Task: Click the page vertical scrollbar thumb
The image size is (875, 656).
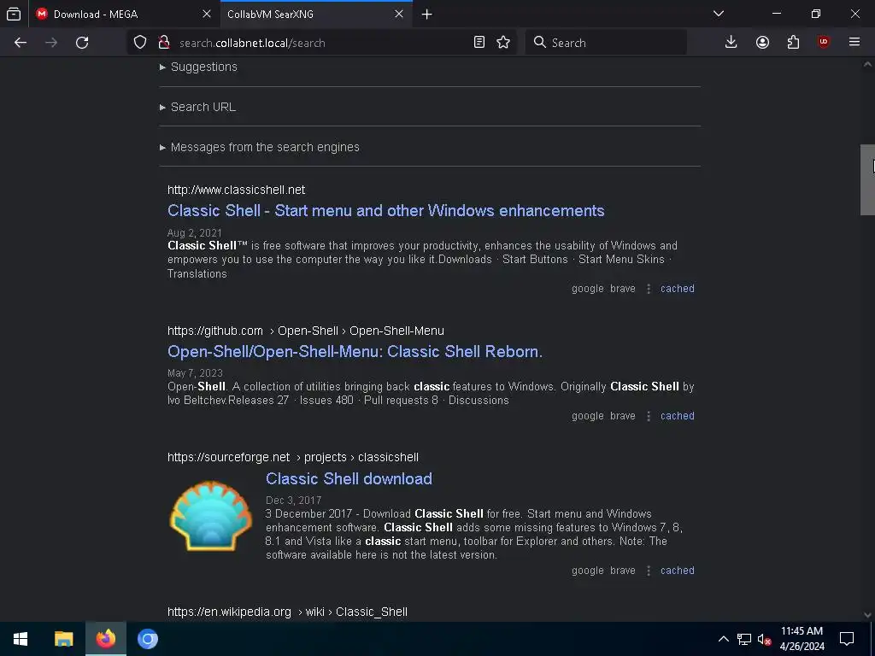Action: (x=867, y=179)
